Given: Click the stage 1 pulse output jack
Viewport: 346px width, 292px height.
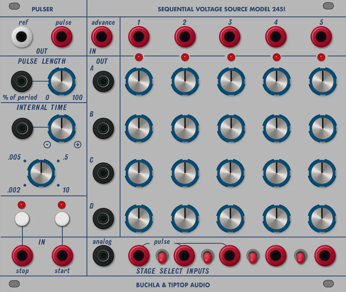Looking at the screenshot, I should (x=139, y=37).
